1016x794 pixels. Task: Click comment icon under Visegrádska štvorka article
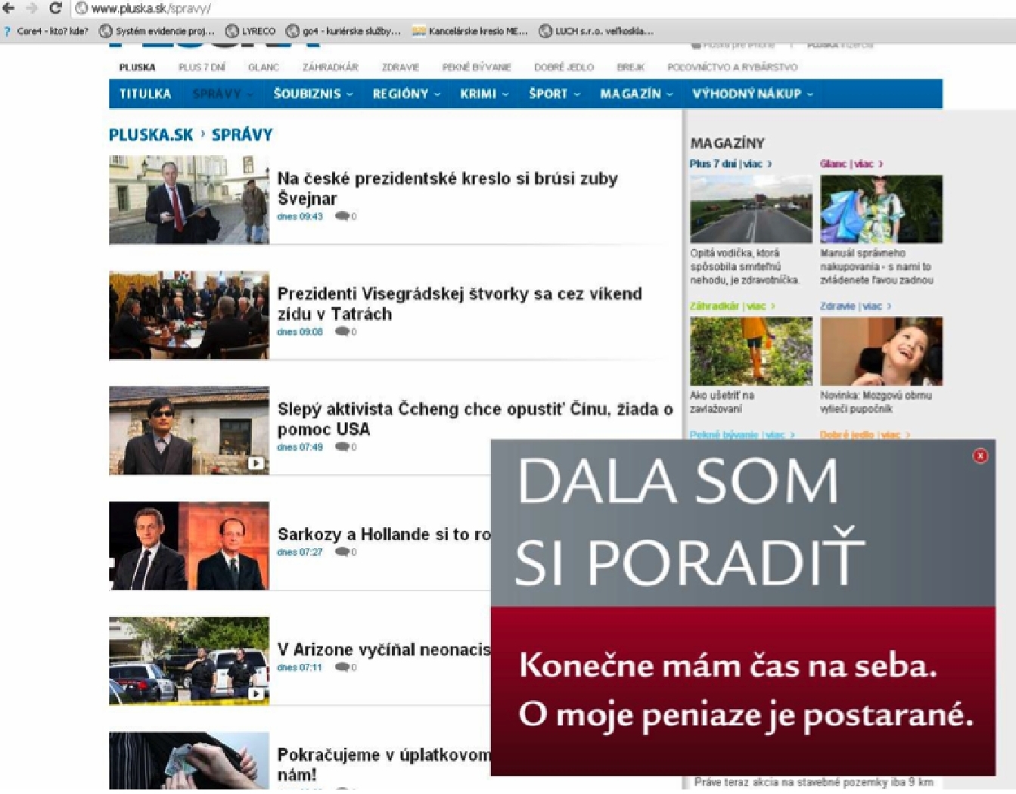(x=343, y=332)
